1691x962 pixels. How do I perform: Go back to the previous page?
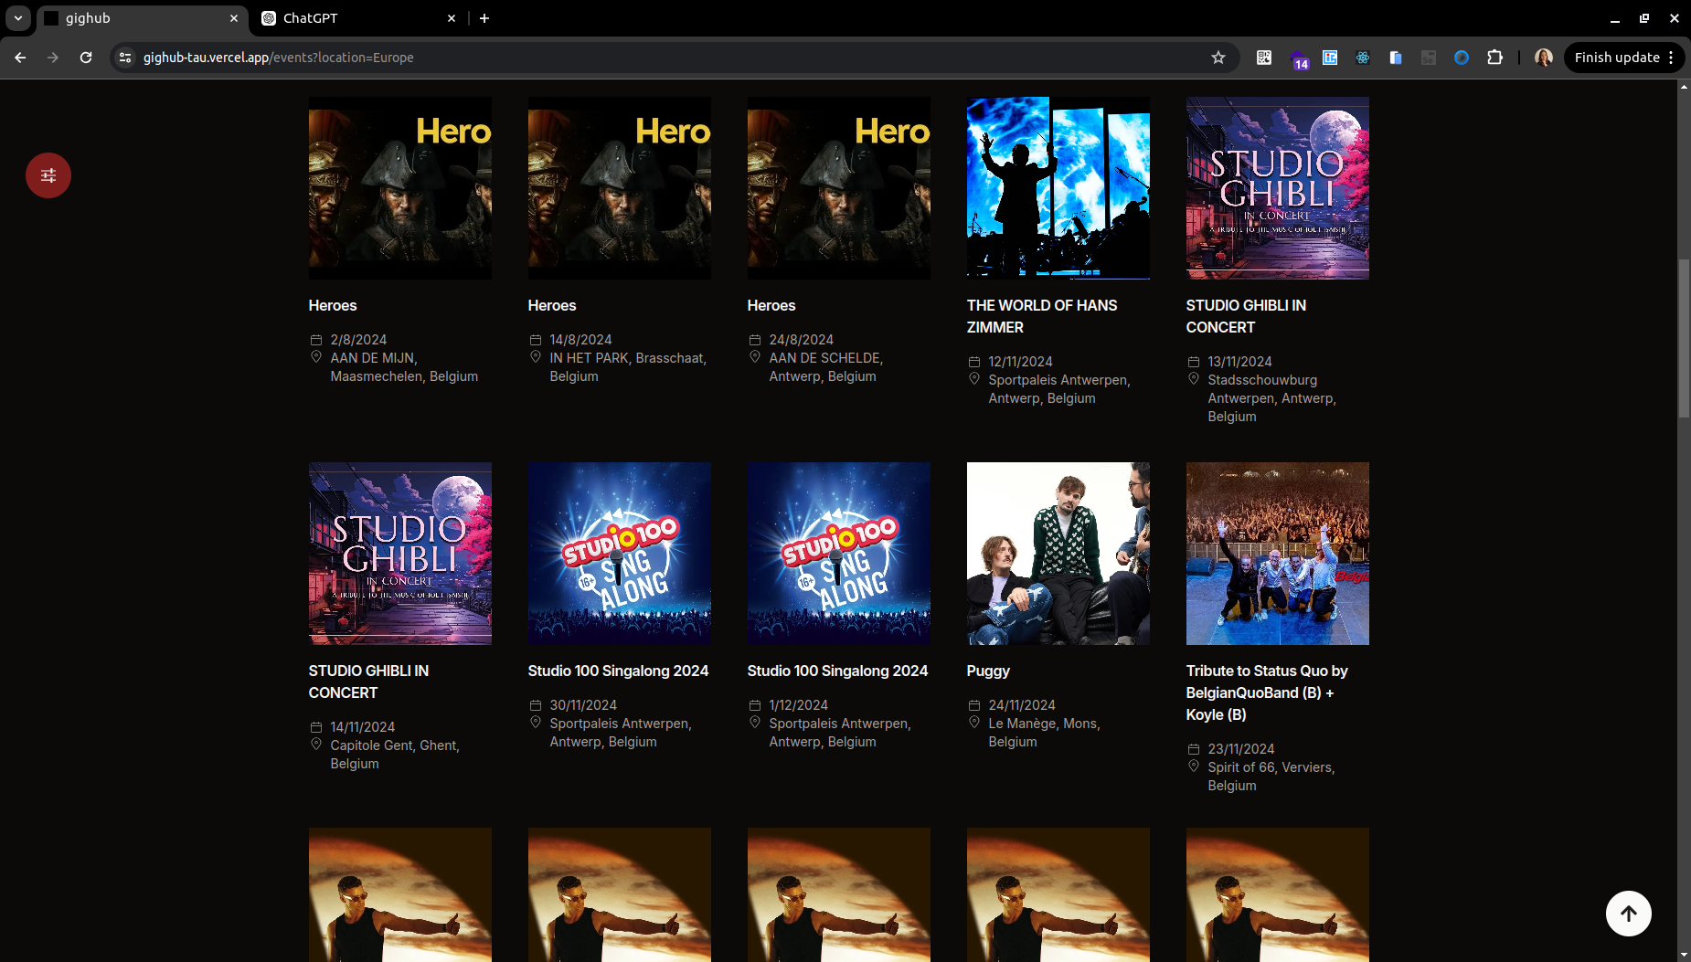(20, 58)
